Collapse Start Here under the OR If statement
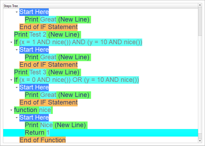205x146 pixels. [x=16, y=88]
